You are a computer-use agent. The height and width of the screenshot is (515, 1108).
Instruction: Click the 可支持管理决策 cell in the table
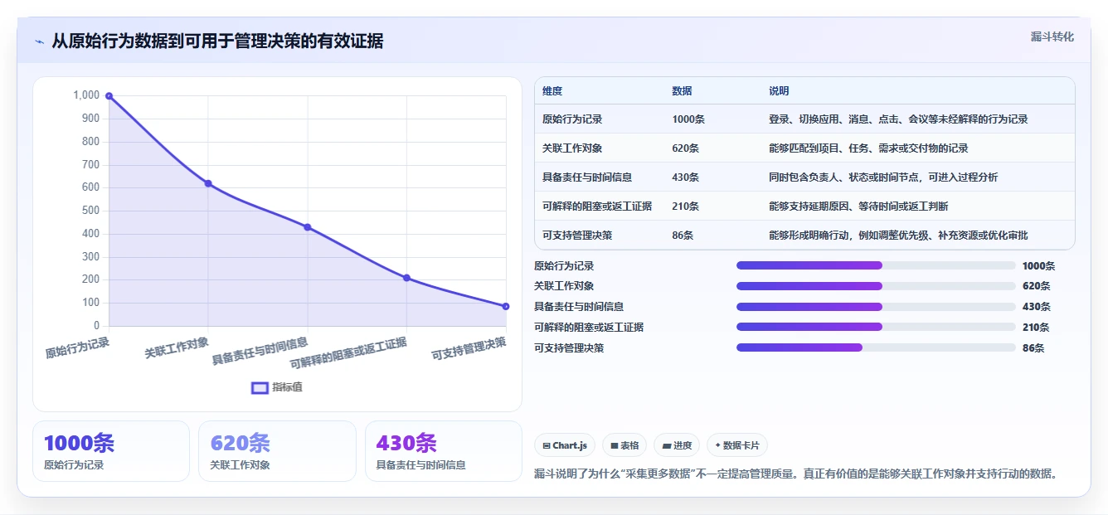pos(577,236)
